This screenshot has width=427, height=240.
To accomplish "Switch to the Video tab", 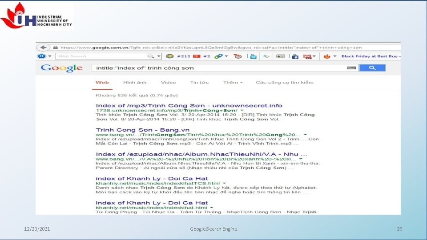I will click(168, 83).
